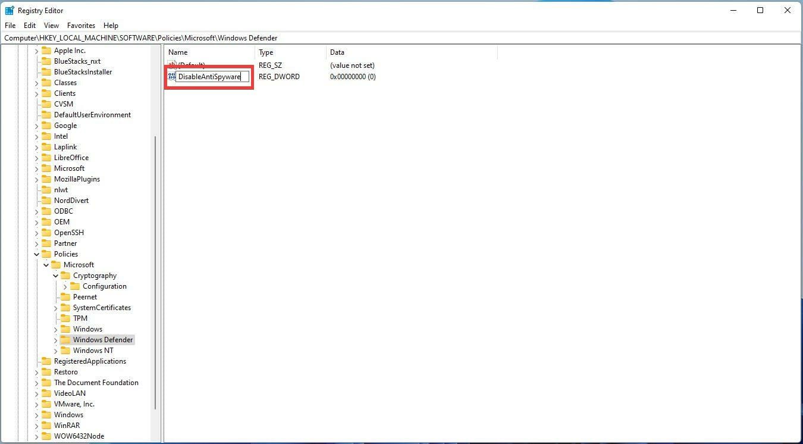
Task: Click the NordDivert folder icon
Action: [x=46, y=201]
